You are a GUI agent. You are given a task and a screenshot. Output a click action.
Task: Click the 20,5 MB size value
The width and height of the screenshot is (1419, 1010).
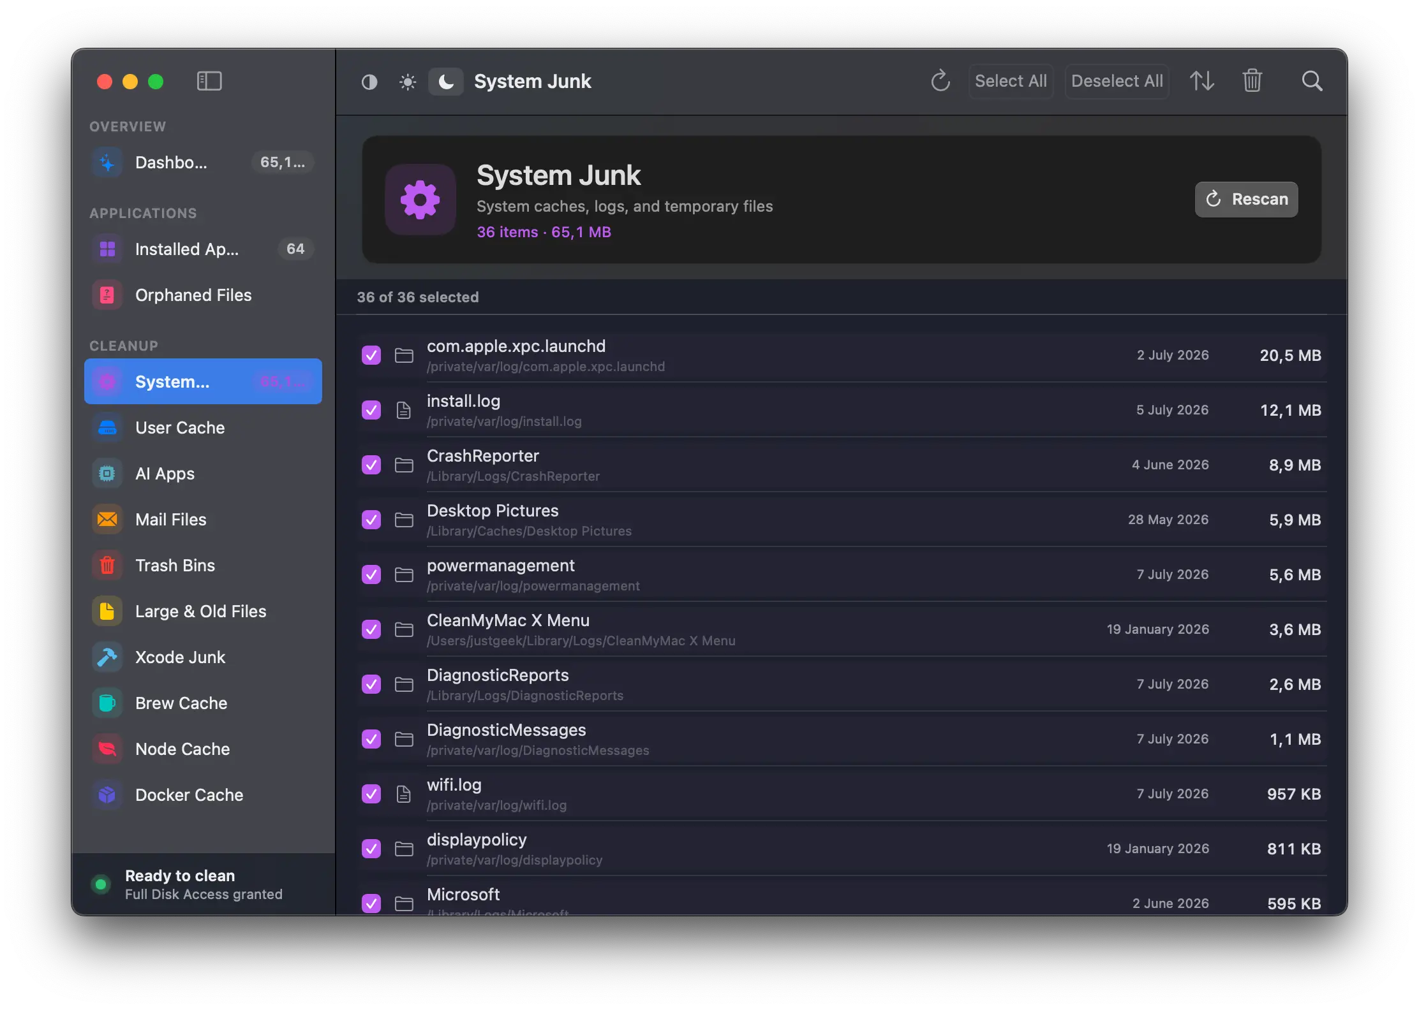tap(1290, 355)
